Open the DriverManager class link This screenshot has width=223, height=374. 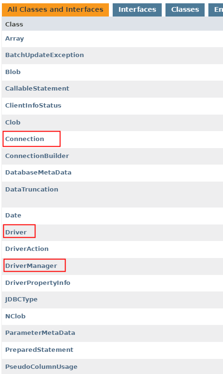click(31, 266)
